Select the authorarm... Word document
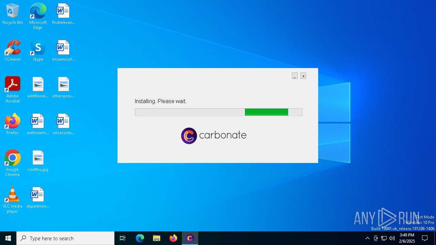The height and width of the screenshot is (245, 436). pyautogui.click(x=38, y=124)
